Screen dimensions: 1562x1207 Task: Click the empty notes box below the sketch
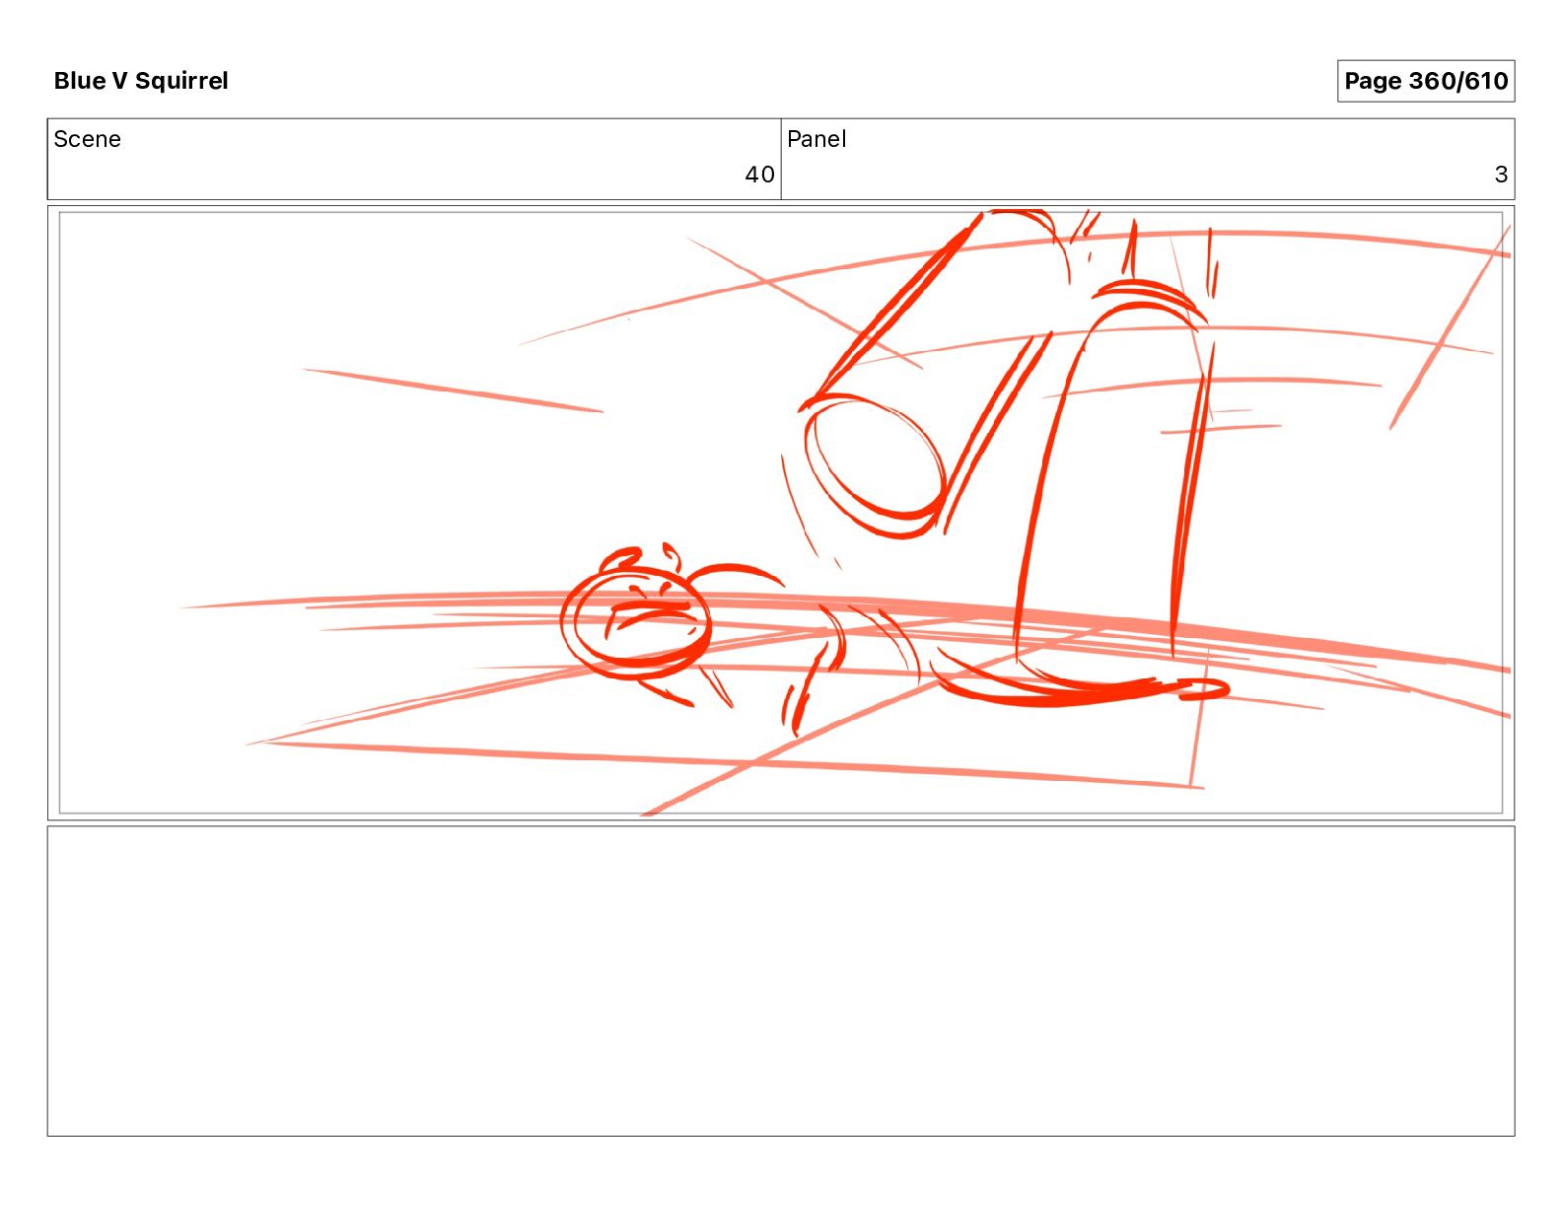[x=781, y=981]
